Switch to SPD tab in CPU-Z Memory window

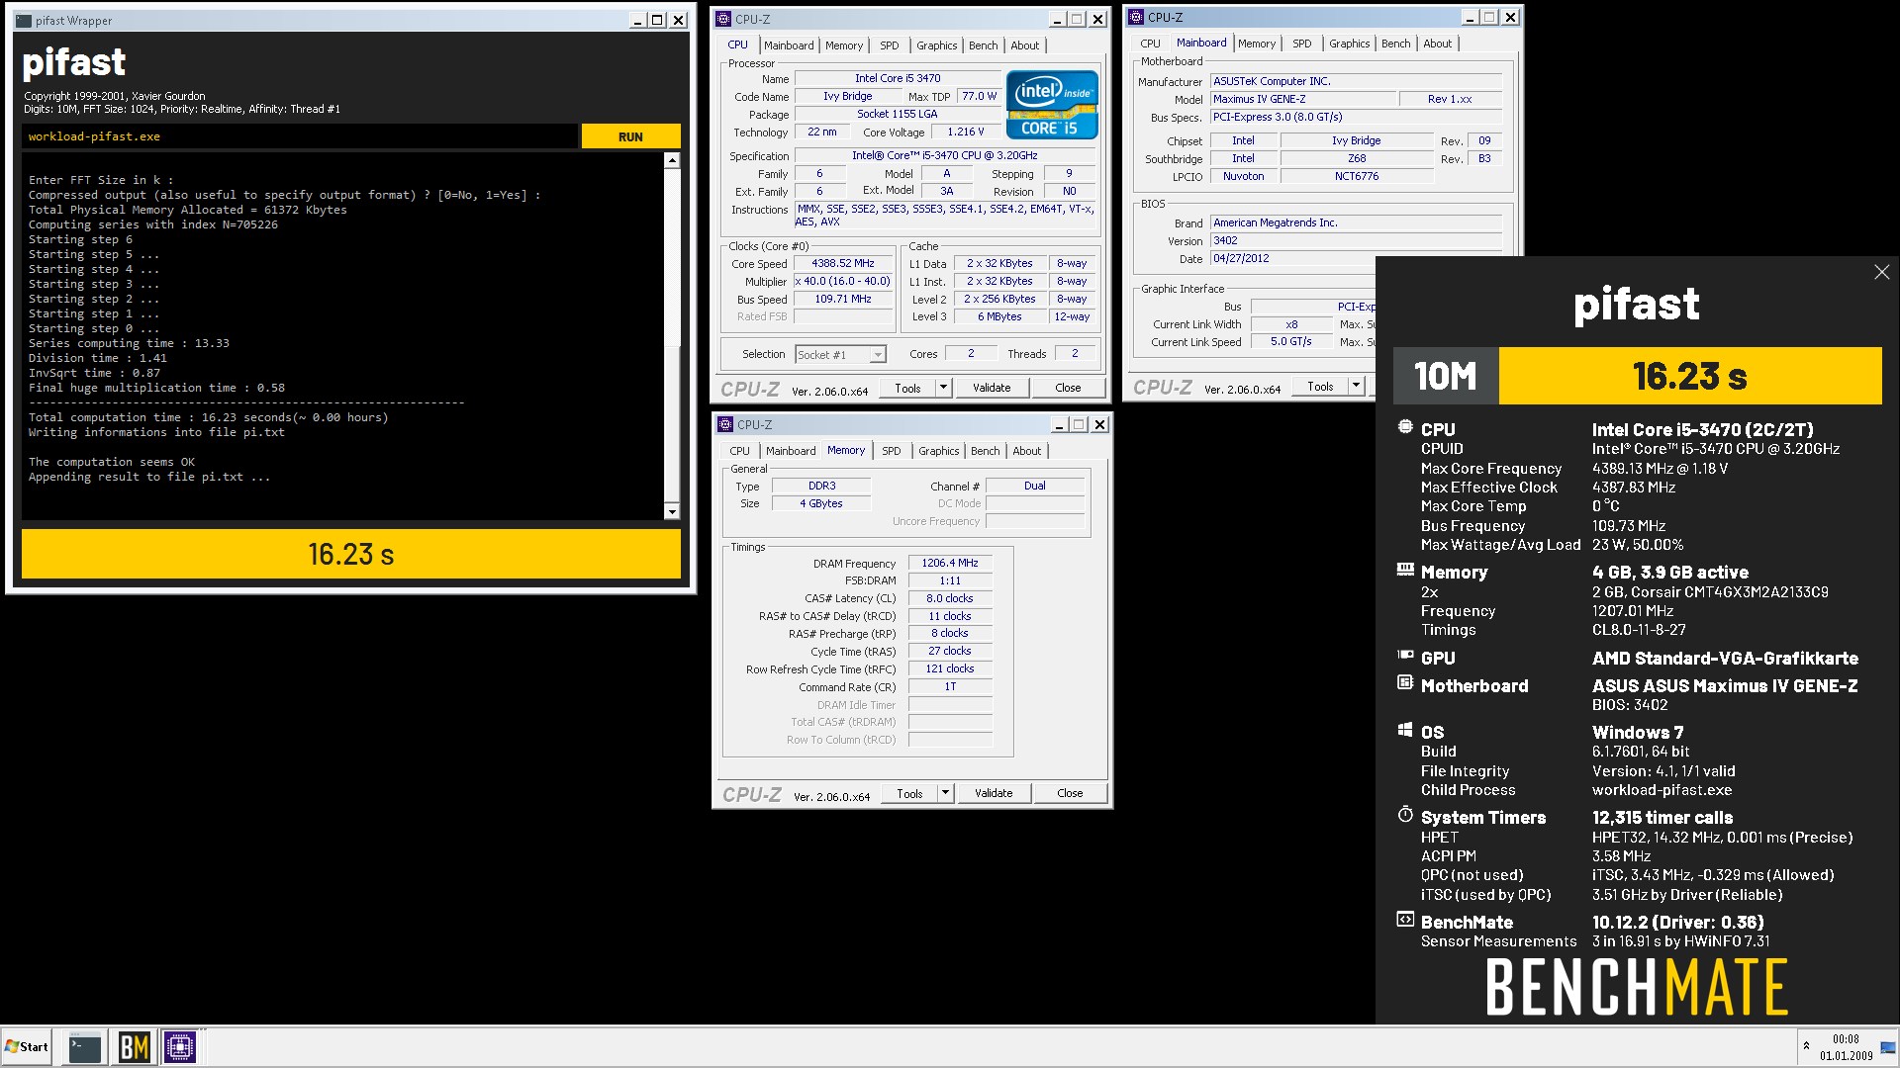pos(892,451)
